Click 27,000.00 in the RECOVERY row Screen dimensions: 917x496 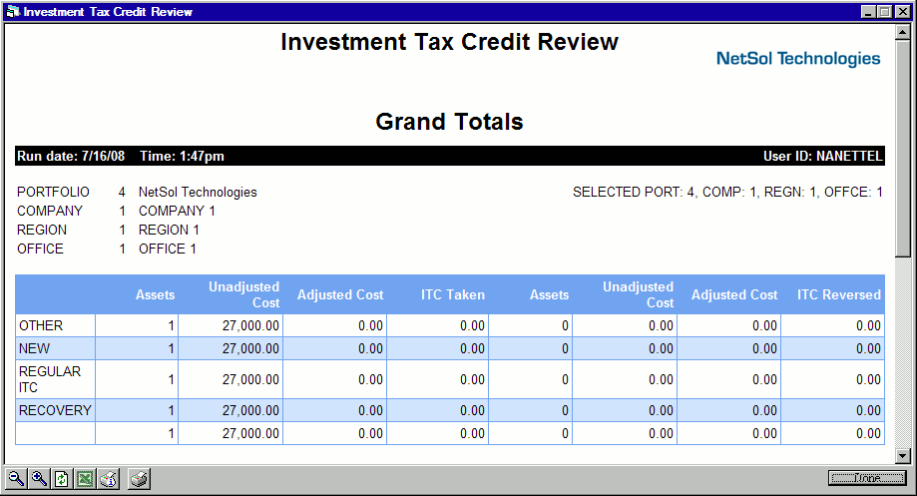point(250,410)
